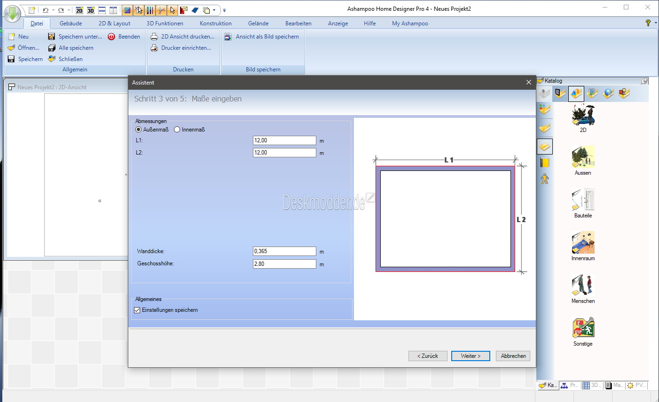Screen dimensions: 659x402
Task: Click the layered pages icon
Action: [206, 10]
